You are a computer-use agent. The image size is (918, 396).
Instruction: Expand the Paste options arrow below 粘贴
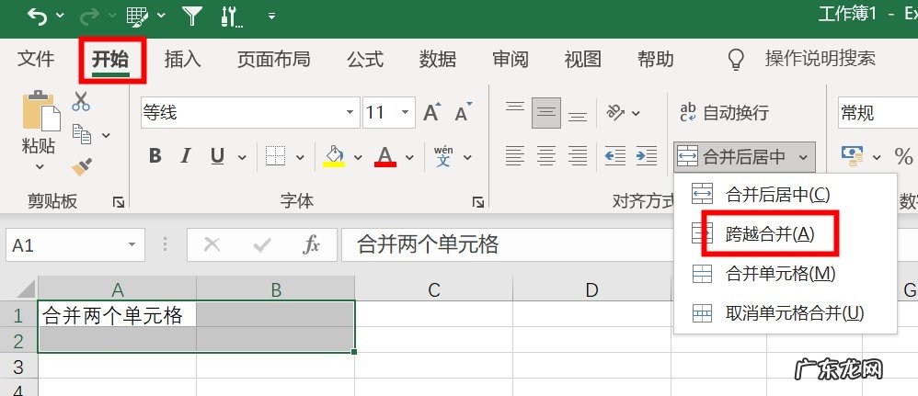coord(40,166)
